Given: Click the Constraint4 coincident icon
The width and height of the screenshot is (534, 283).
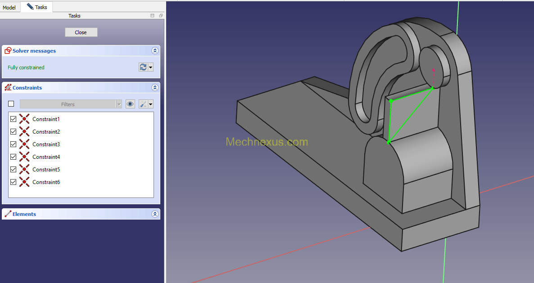Looking at the screenshot, I should tap(24, 157).
